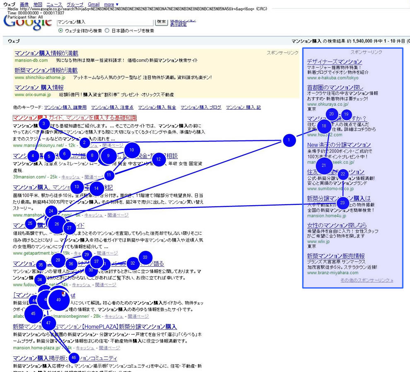This screenshot has height=372, width=410.
Task: Open the 画像 (Images) search tab
Action: (24, 5)
